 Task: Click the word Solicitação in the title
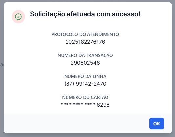(48, 14)
